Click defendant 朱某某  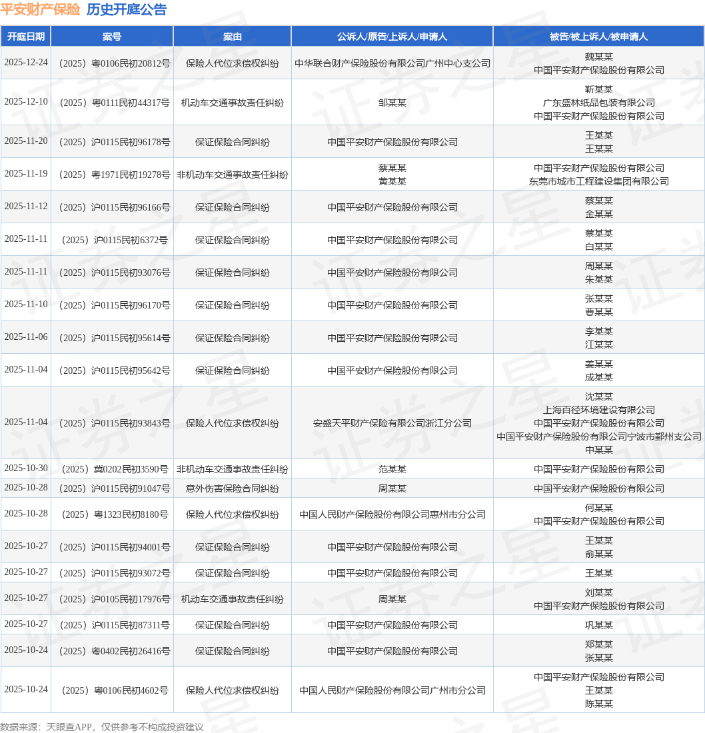coord(599,280)
